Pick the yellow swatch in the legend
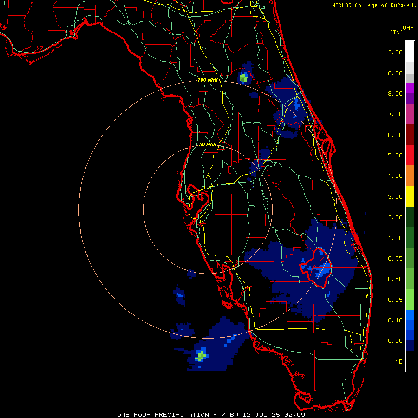The height and width of the screenshot is (418, 418). point(410,197)
